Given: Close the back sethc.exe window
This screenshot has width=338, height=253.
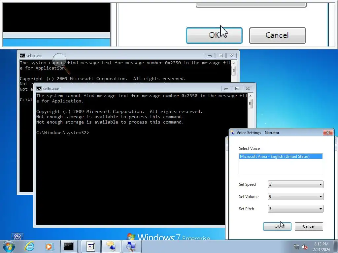Looking at the screenshot, I should [231, 56].
